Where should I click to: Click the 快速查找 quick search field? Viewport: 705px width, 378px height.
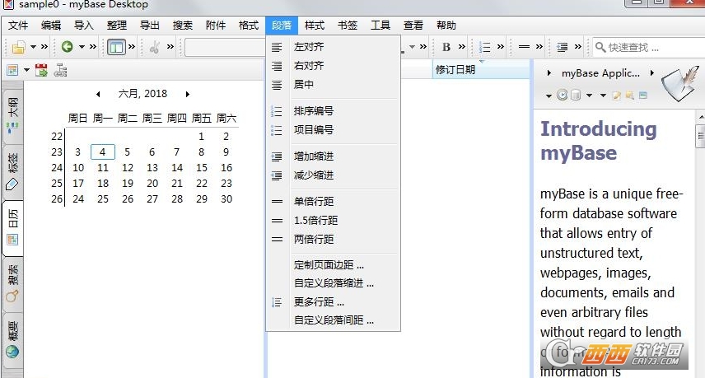(x=649, y=47)
